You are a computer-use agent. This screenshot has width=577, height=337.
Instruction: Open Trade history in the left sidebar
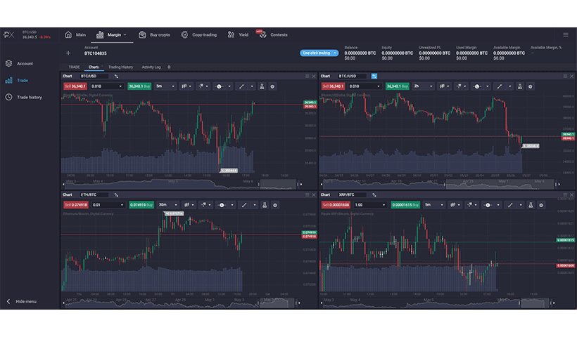click(x=29, y=97)
